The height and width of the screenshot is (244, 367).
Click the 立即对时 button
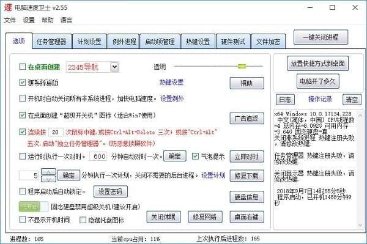pos(247,157)
